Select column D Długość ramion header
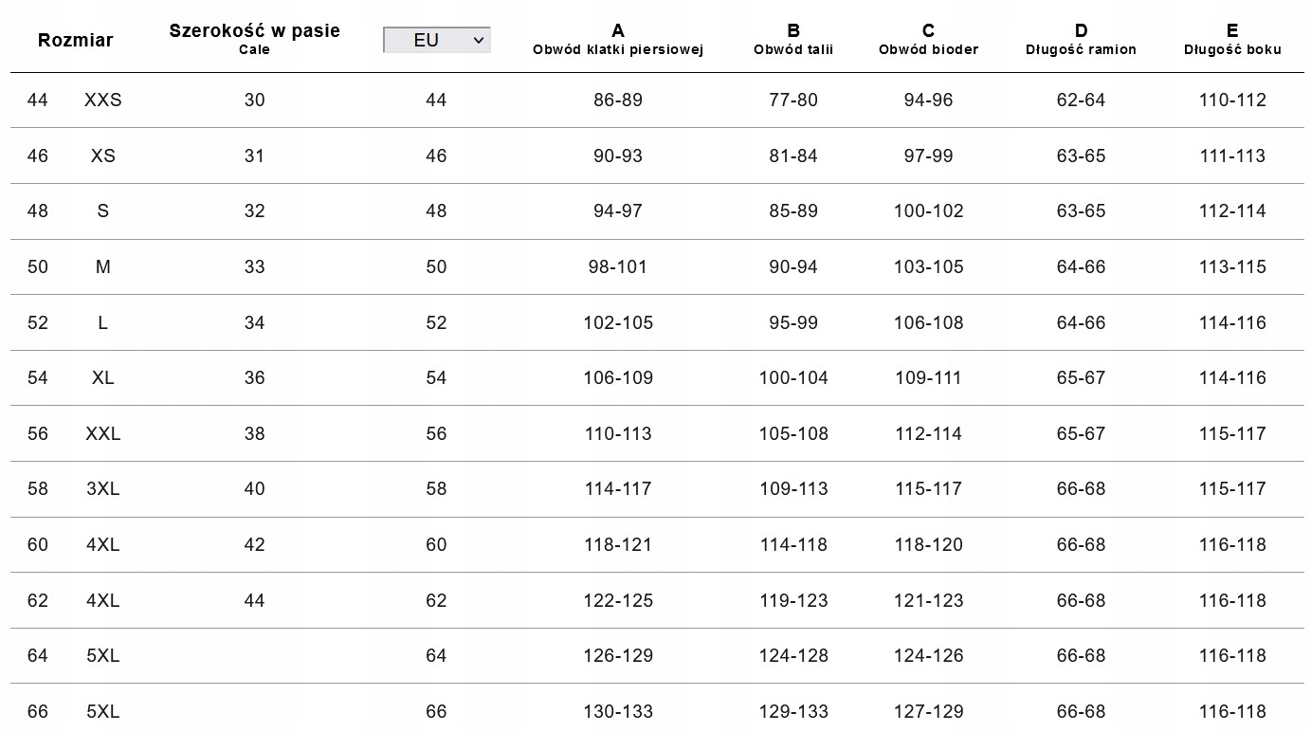The width and height of the screenshot is (1311, 732). coord(1081,39)
